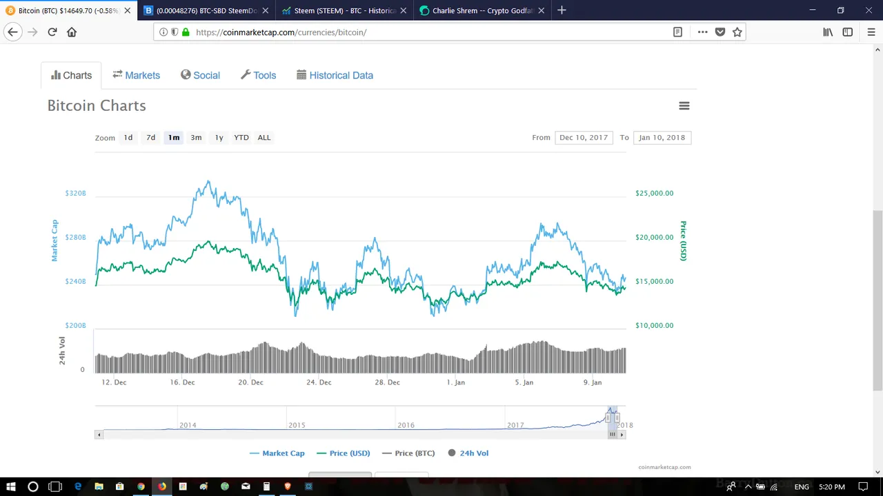Show the browser sidebar

point(848,32)
